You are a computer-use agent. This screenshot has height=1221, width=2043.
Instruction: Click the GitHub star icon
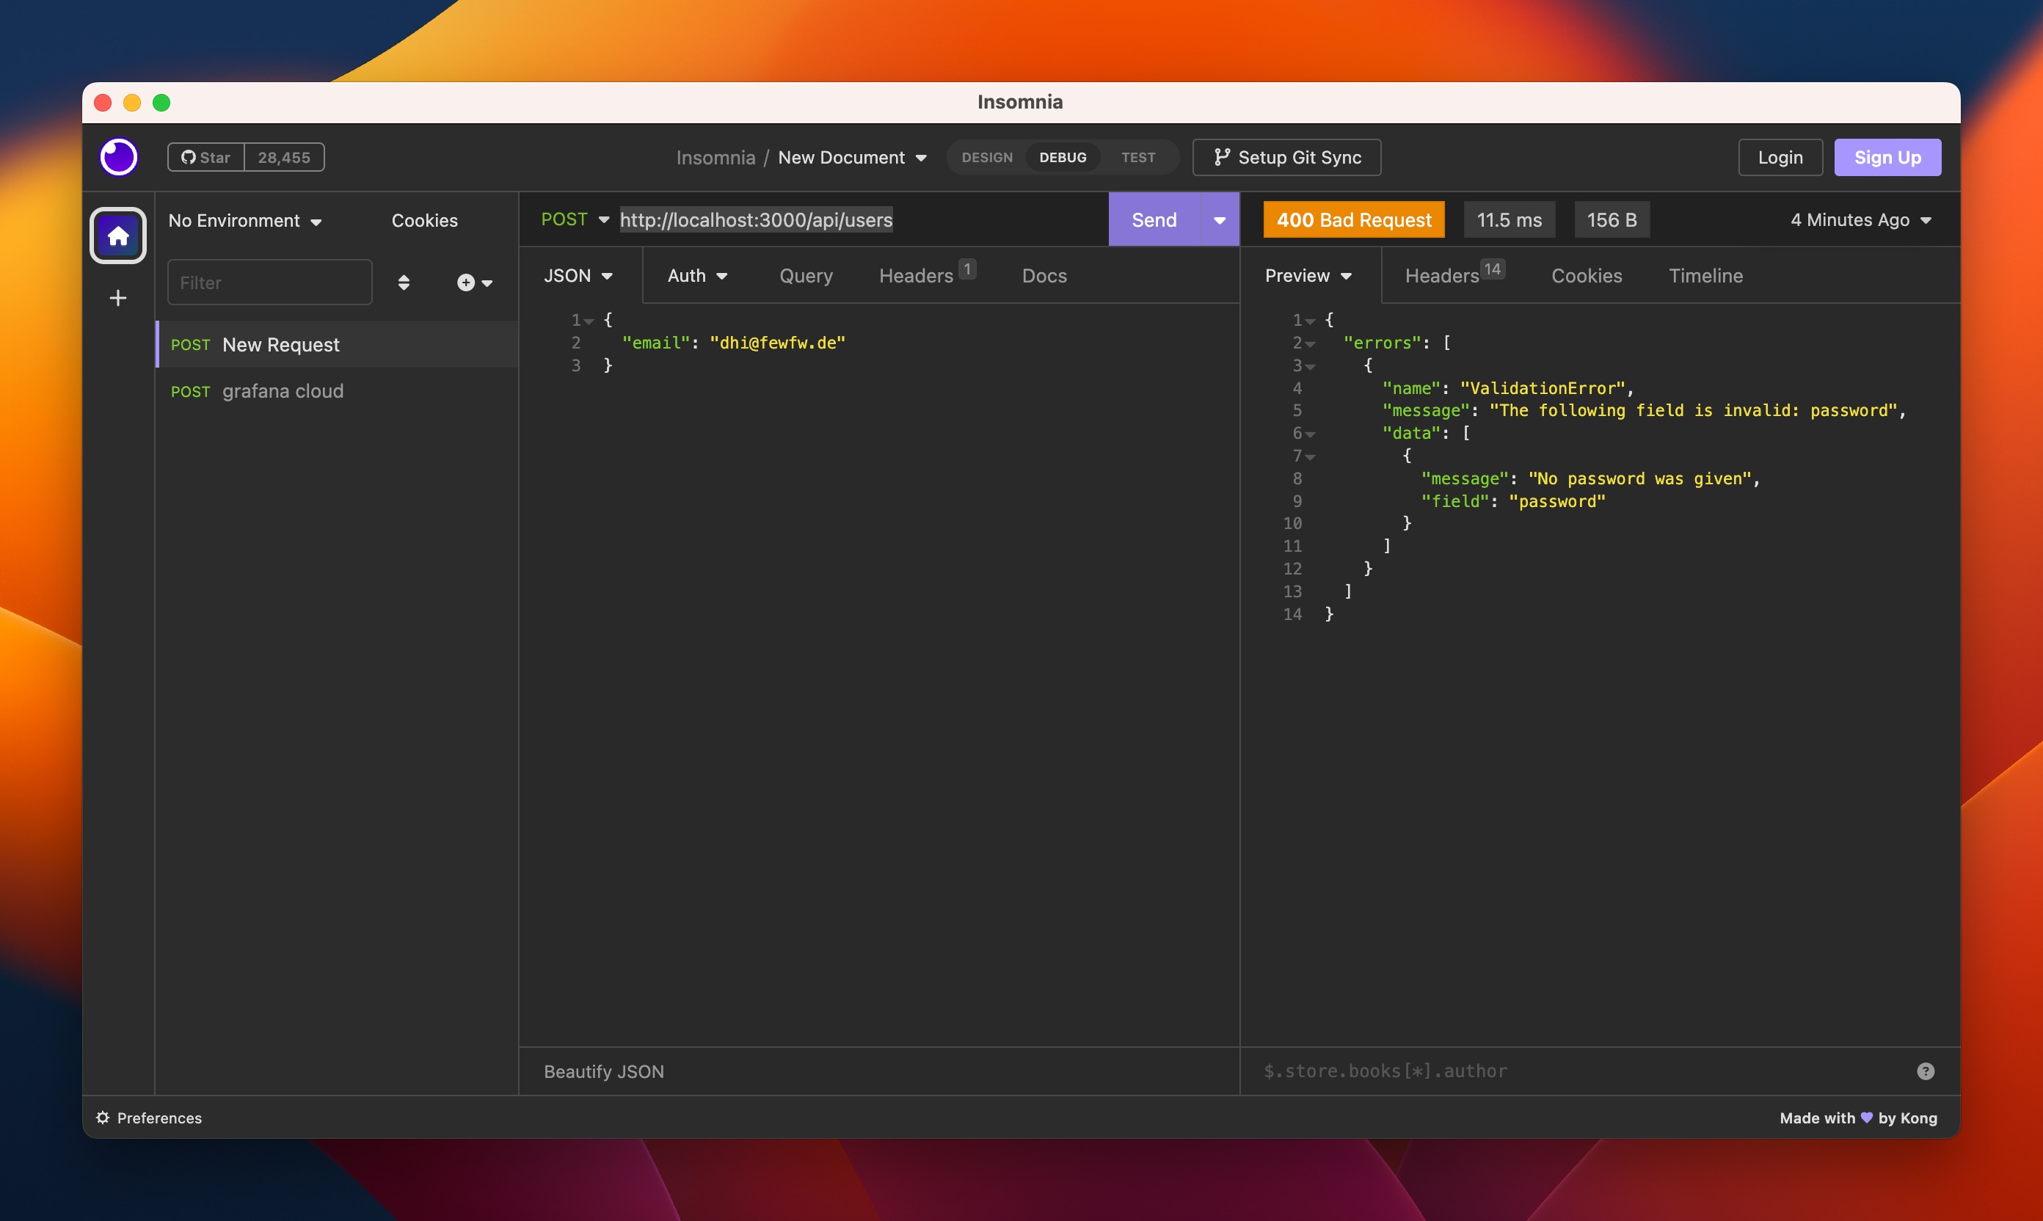[190, 156]
